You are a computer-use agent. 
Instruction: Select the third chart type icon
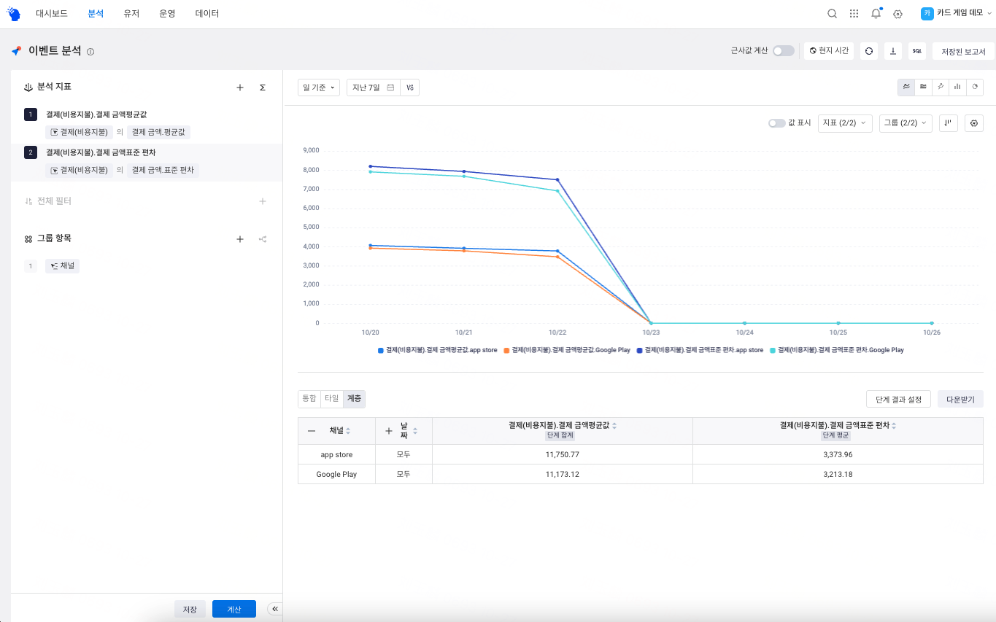pyautogui.click(x=941, y=87)
